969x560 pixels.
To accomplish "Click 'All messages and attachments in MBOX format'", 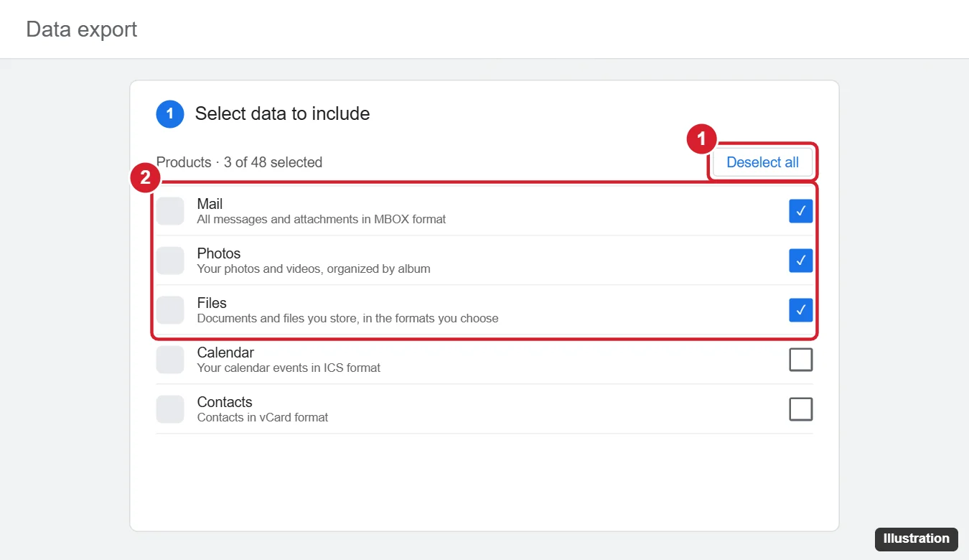I will tap(322, 219).
